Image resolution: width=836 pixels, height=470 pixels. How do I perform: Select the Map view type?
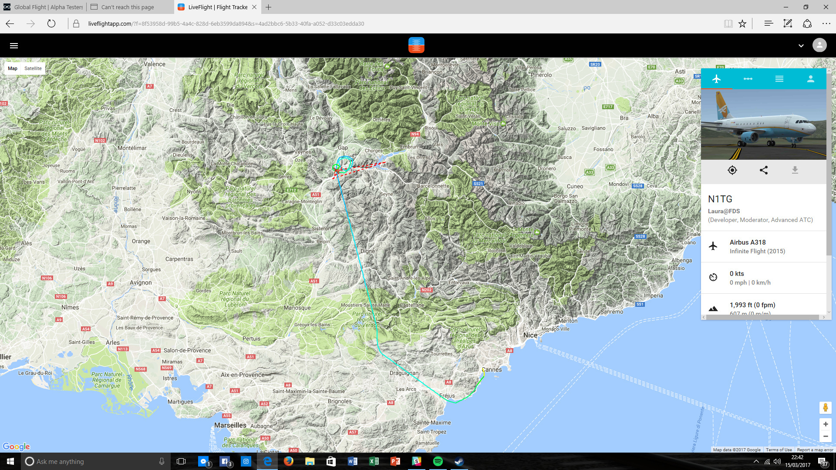point(13,68)
